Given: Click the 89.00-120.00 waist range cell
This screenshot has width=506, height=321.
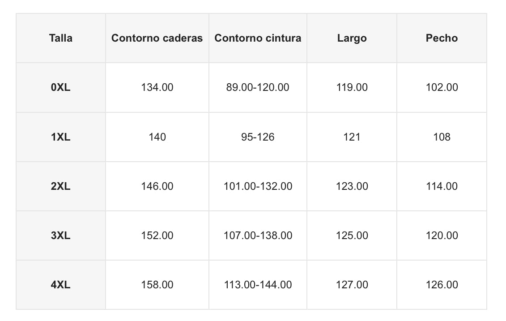Looking at the screenshot, I should coord(258,87).
